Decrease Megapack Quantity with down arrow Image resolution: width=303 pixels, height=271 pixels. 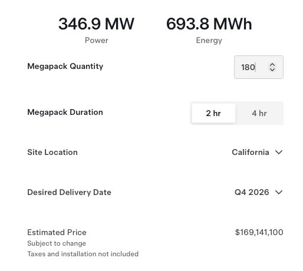pos(272,70)
